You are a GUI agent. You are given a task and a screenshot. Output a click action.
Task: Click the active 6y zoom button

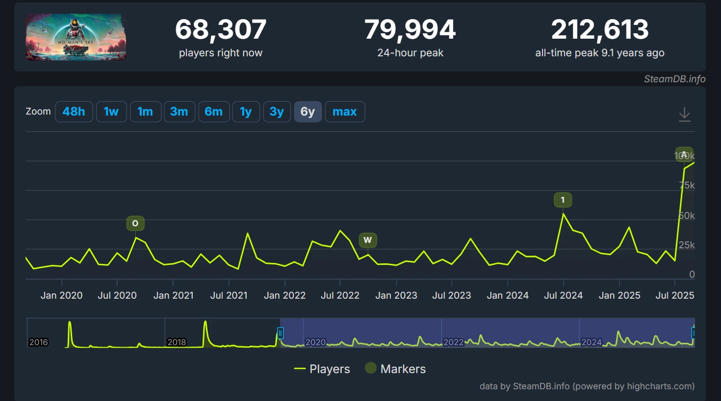[x=308, y=112]
